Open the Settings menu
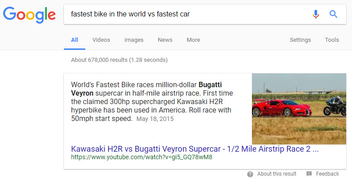This screenshot has width=352, height=181. (300, 40)
